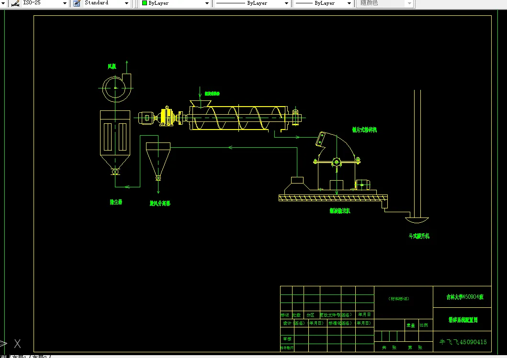Select the 锤片式粉碎机 label text
Screen dimensions: 507x358
click(x=364, y=130)
